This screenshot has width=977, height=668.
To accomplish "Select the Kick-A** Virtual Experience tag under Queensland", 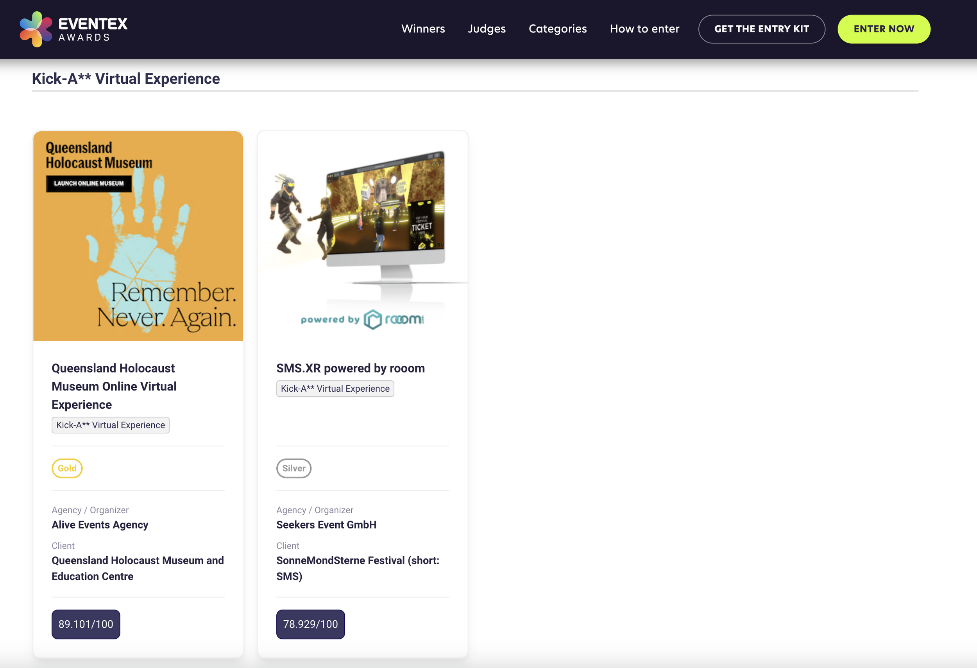I will [x=111, y=425].
